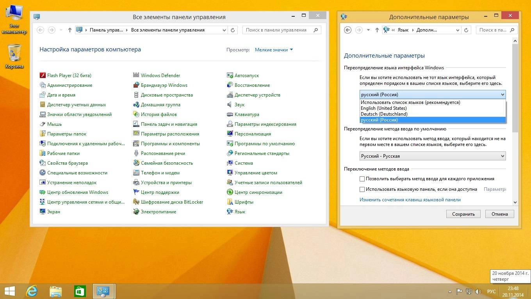The image size is (531, 299).
Task: Click the Семейная безопасность icon
Action: [136, 163]
